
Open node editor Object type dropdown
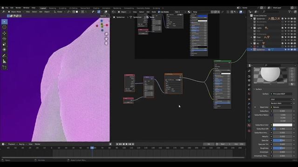(124, 12)
